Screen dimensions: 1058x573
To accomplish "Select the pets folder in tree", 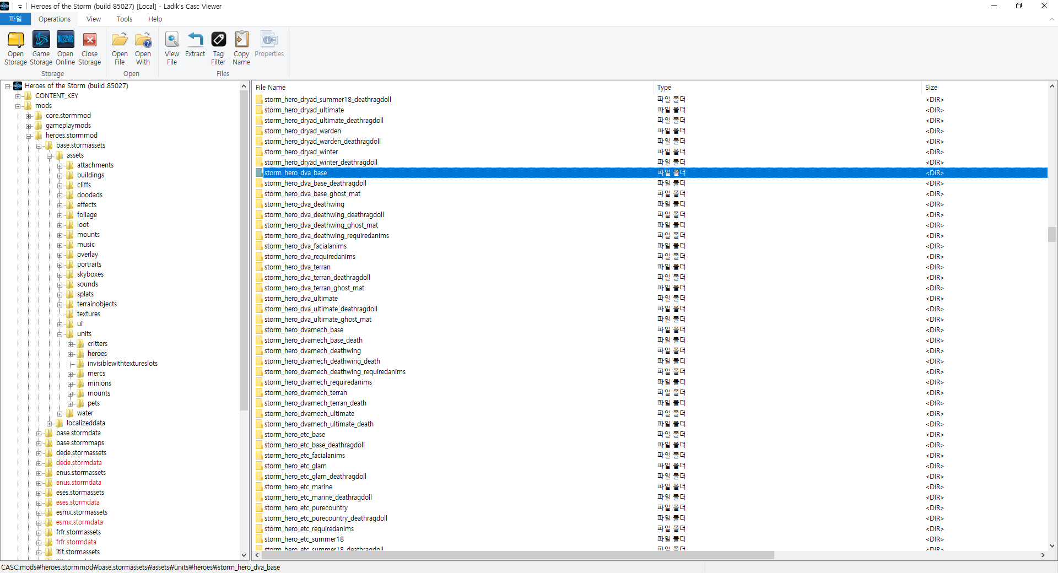I will (x=94, y=403).
